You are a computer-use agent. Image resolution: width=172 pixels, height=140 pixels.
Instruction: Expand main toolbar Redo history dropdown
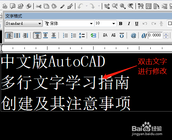[99, 6]
